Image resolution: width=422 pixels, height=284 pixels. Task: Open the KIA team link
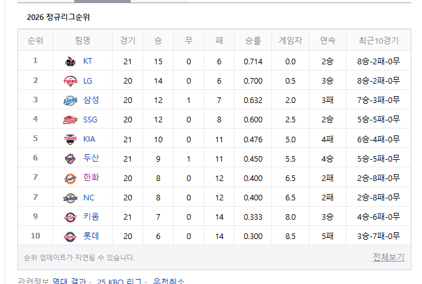89,139
